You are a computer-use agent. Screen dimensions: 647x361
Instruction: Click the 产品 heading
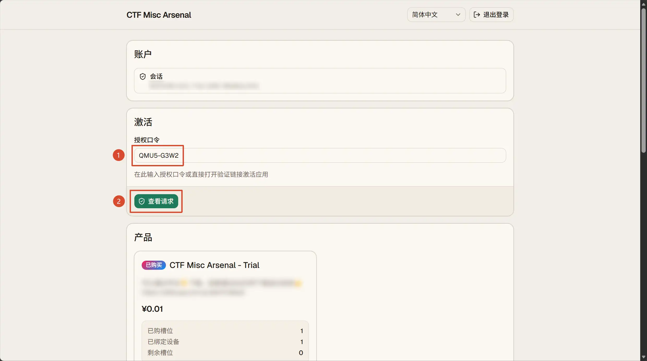pos(143,237)
